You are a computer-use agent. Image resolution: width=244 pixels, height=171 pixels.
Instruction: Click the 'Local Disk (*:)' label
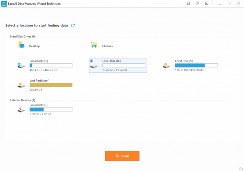coord(184,61)
